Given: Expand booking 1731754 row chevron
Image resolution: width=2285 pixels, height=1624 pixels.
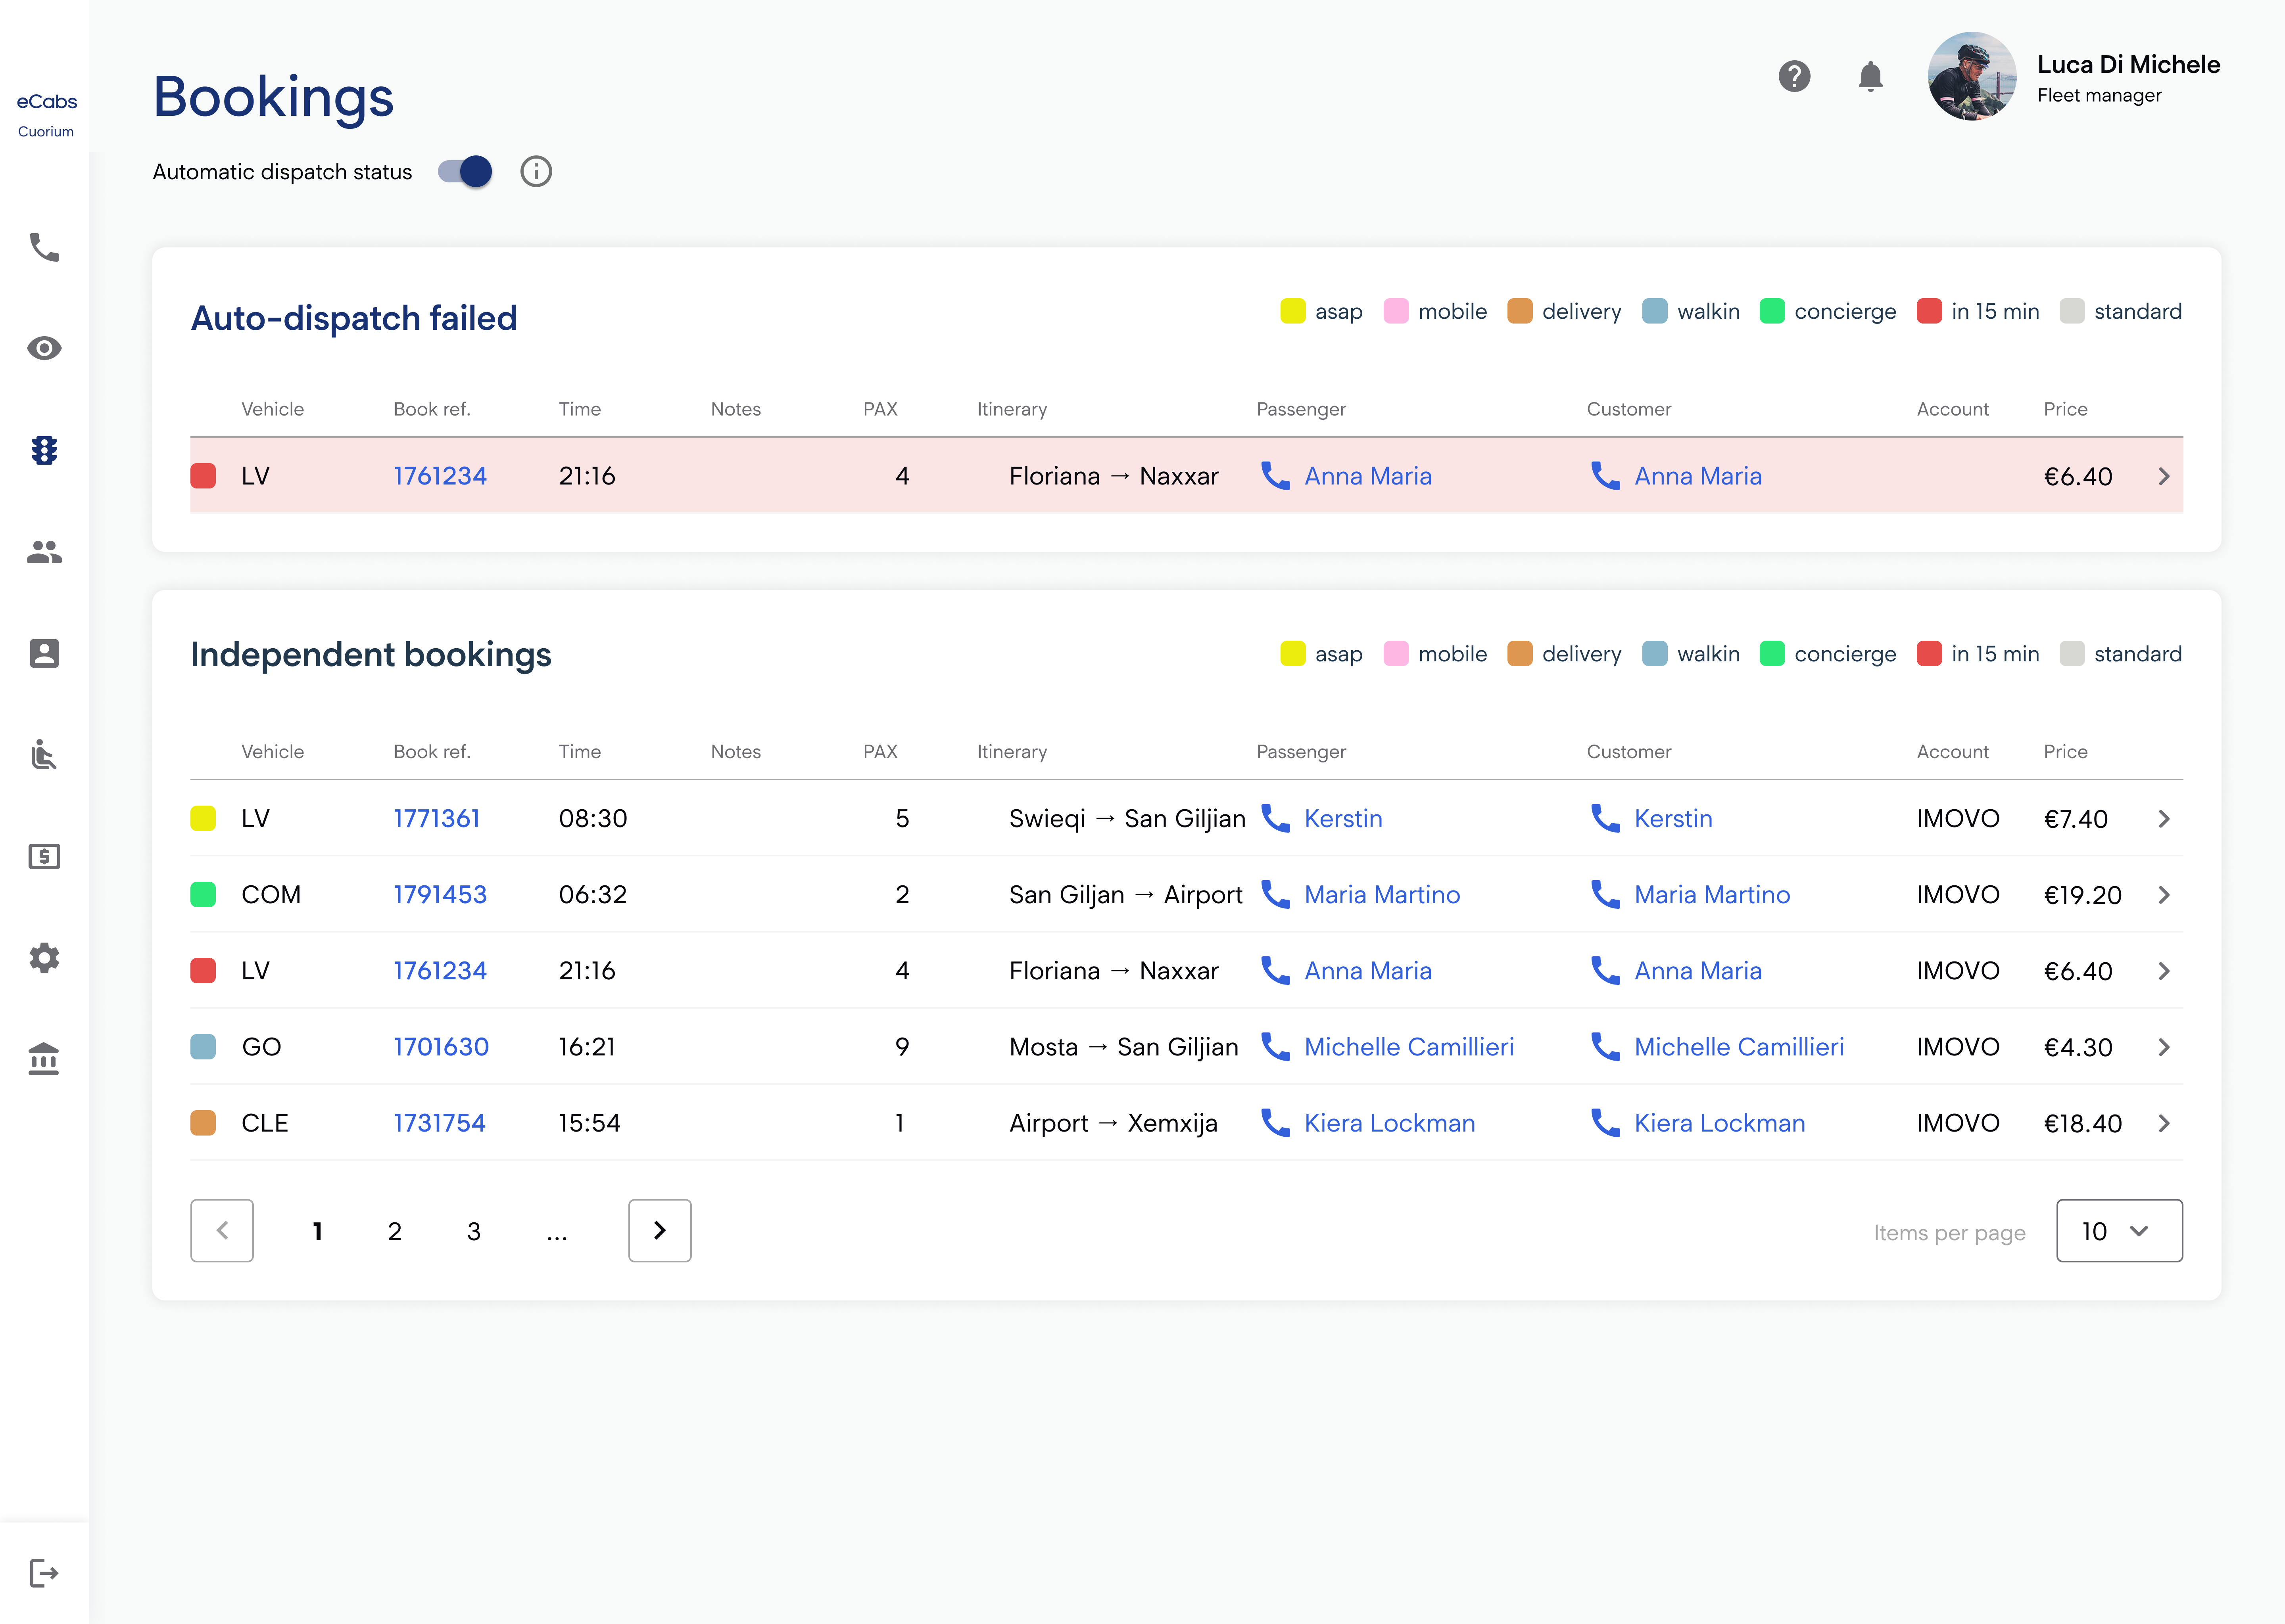Looking at the screenshot, I should coord(2164,1123).
